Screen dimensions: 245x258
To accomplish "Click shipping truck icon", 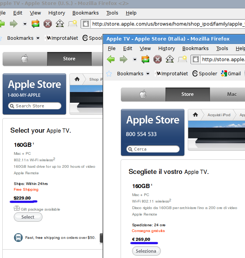I will coord(18,238).
